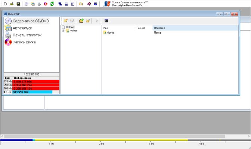Screen dimensions: 251x149
Task: Click the Папка description cell
Action: pos(158,32)
